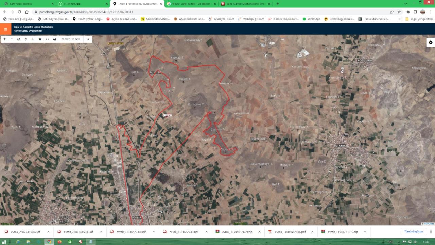
Task: Zoom out with the minus map tool
Action: 12,39
